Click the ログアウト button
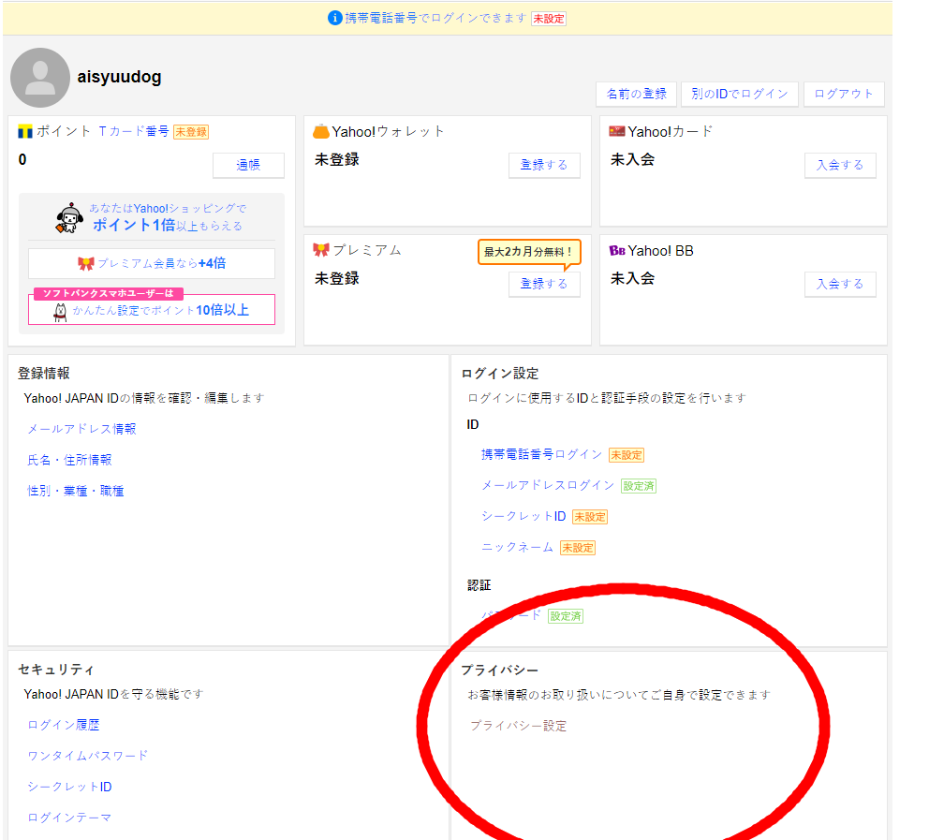Screen dimensions: 929x840 (x=844, y=94)
